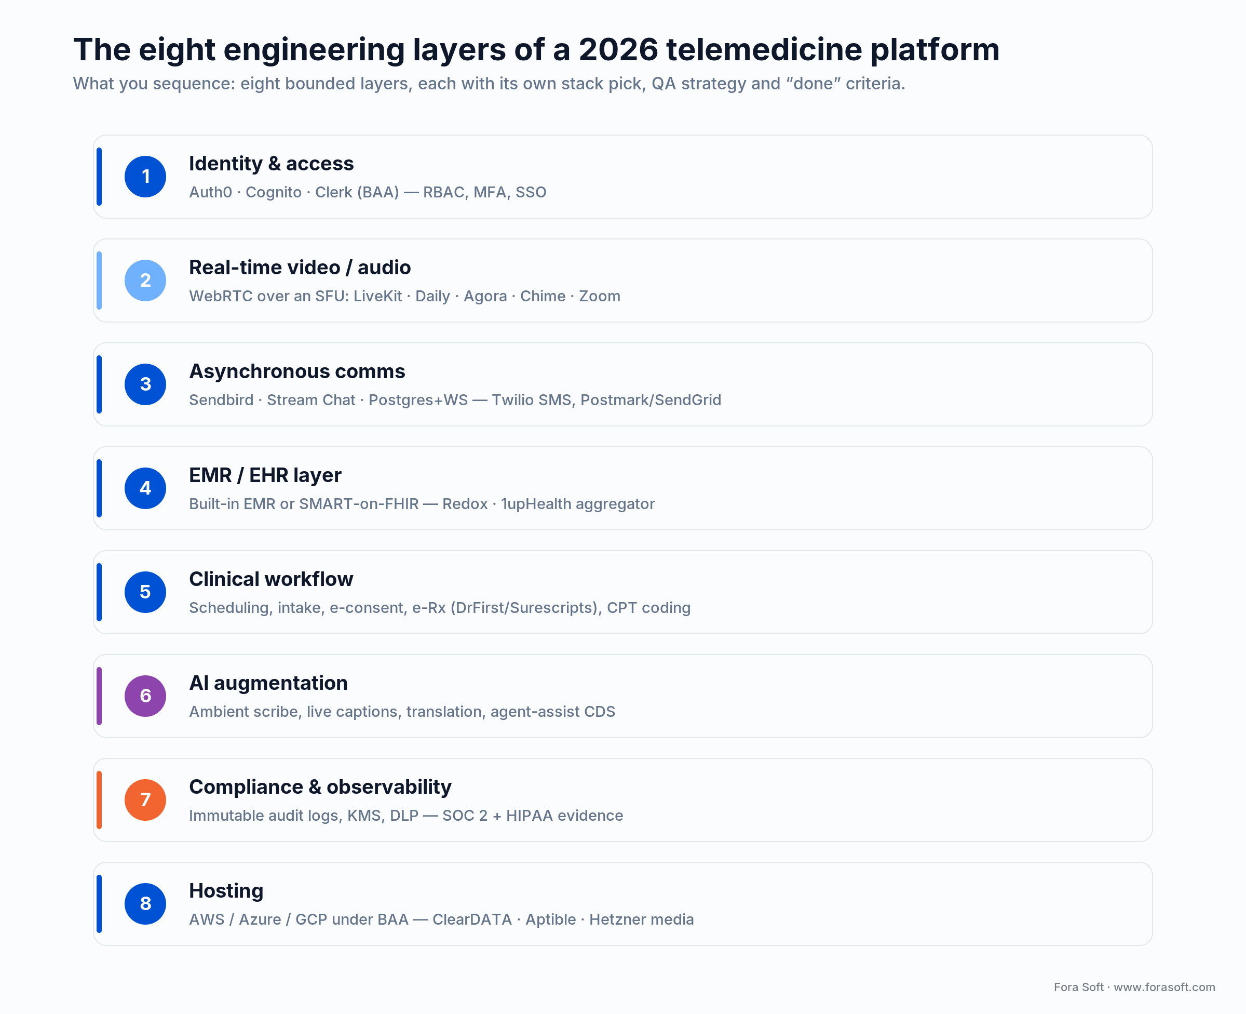Select the Identity & access heading
The image size is (1246, 1014).
272,164
